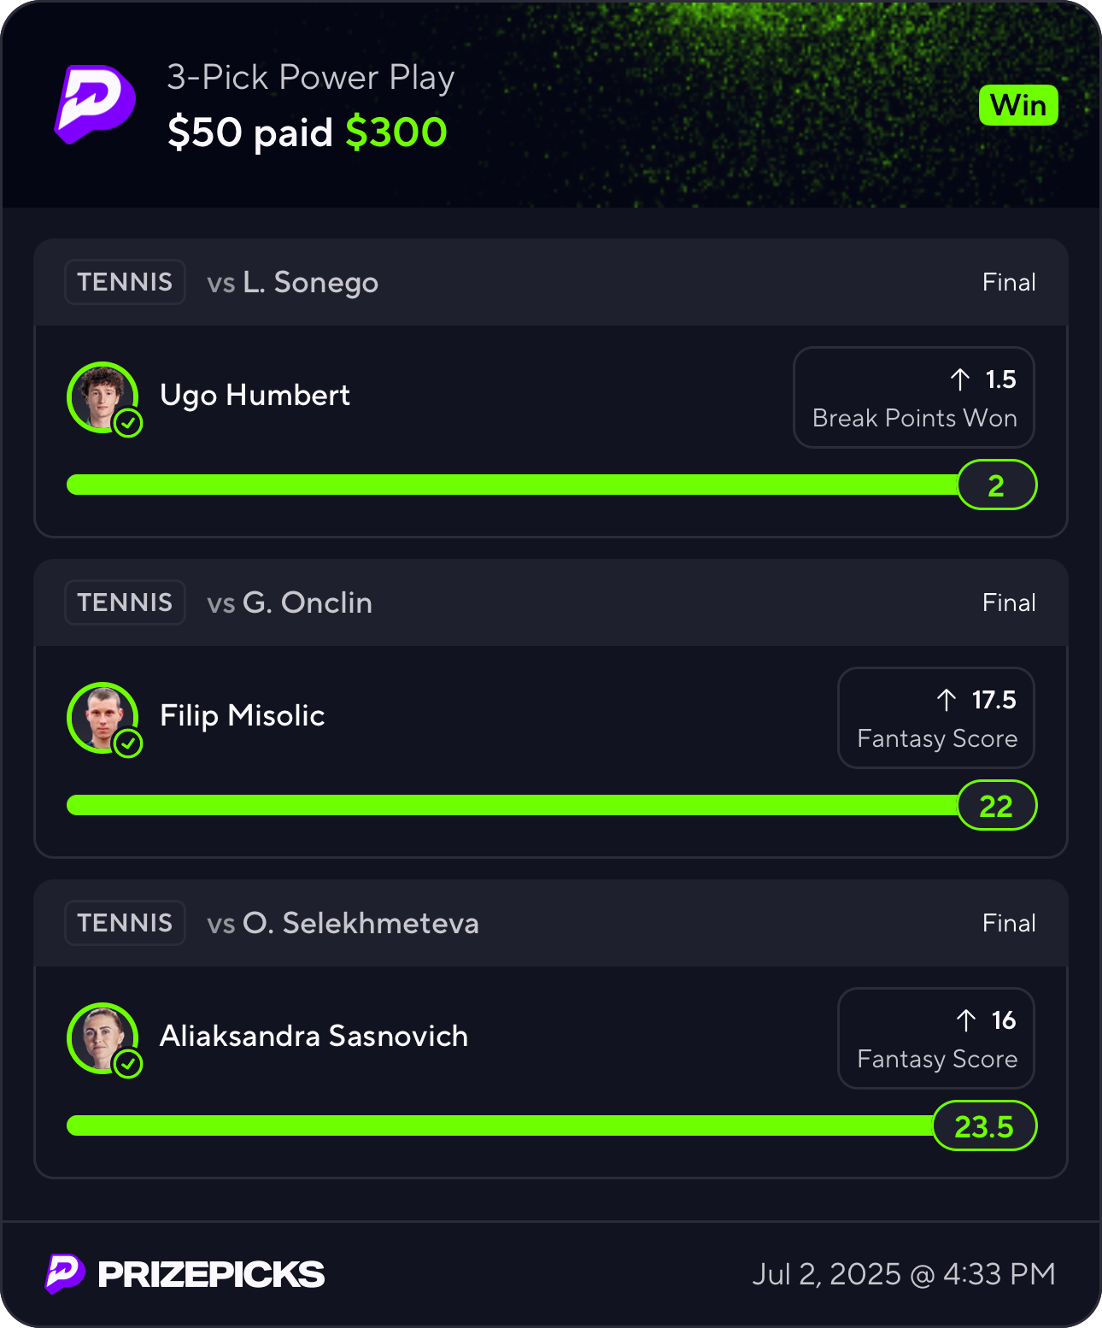Viewport: 1102px width, 1328px height.
Task: Click the green checkmark on Humbert's avatar
Action: 128,423
